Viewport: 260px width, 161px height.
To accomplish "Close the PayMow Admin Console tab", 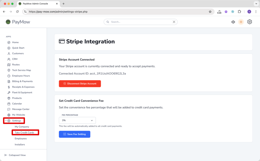I will [57, 4].
